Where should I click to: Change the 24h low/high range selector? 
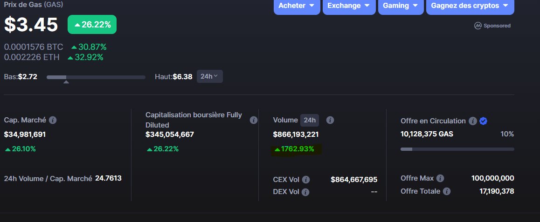point(209,76)
